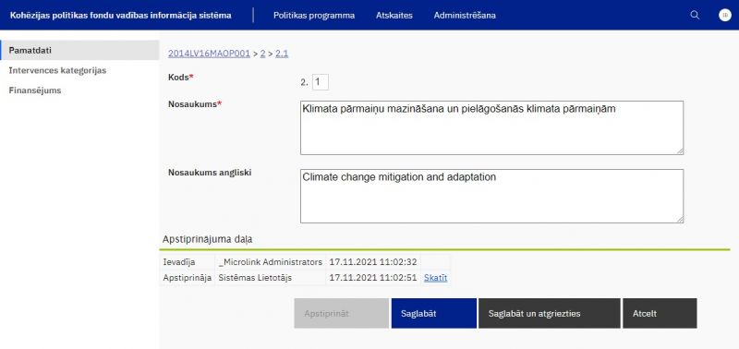Click into the Nosaukums angliski text area
This screenshot has height=349, width=739.
click(491, 196)
